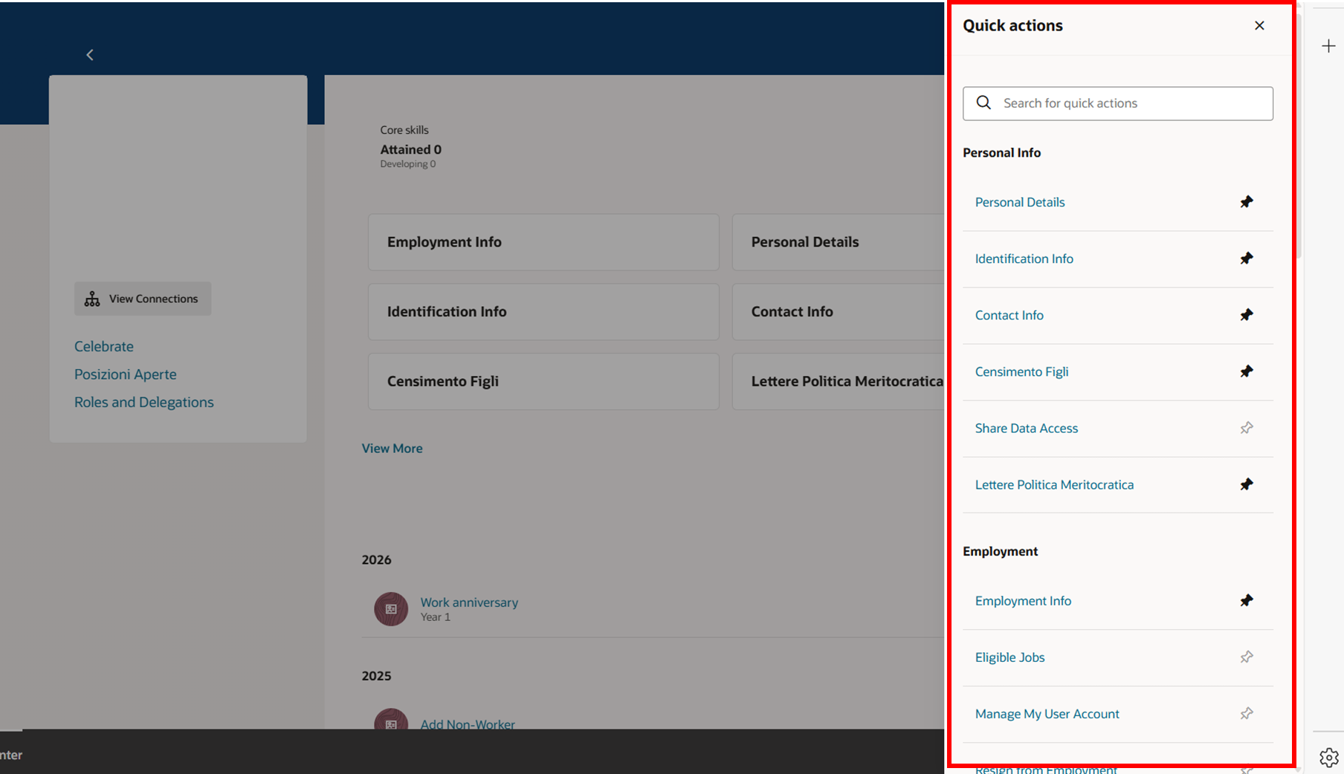This screenshot has width=1344, height=774.
Task: Open the Manage My User Account link
Action: point(1047,714)
